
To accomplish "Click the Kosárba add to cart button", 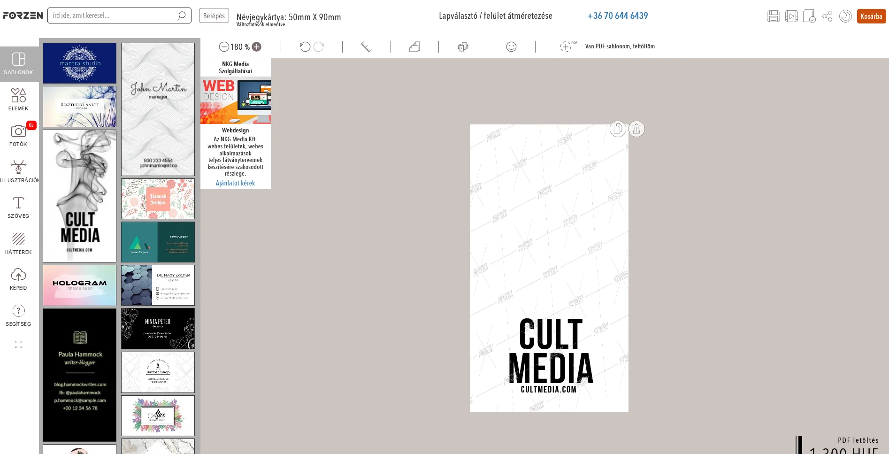I will 871,16.
